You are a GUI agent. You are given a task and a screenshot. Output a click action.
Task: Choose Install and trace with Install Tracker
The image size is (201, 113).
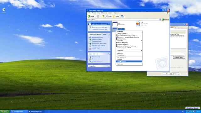coord(129,35)
